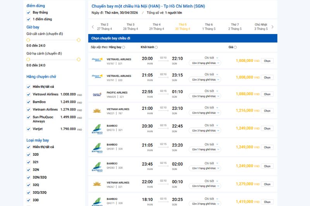Expand Chi tiết for the 21:05 VU791 flight
The height and width of the screenshot is (206, 310).
pos(211,74)
